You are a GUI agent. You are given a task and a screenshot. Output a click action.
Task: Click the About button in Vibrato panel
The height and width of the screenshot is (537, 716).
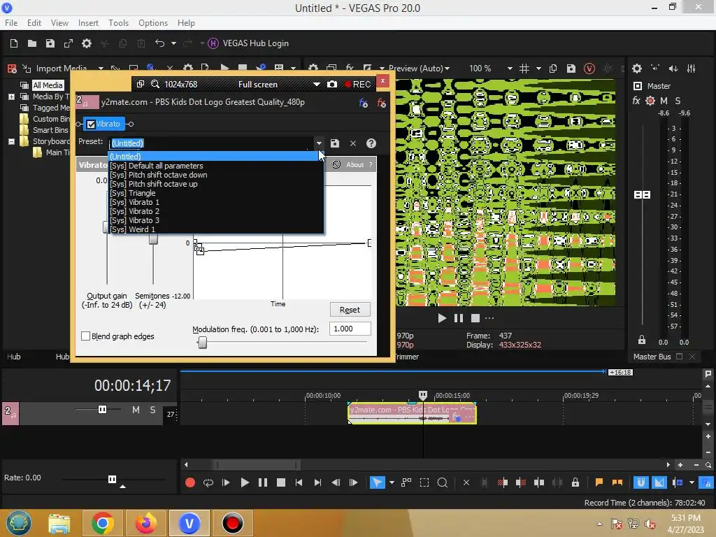355,165
